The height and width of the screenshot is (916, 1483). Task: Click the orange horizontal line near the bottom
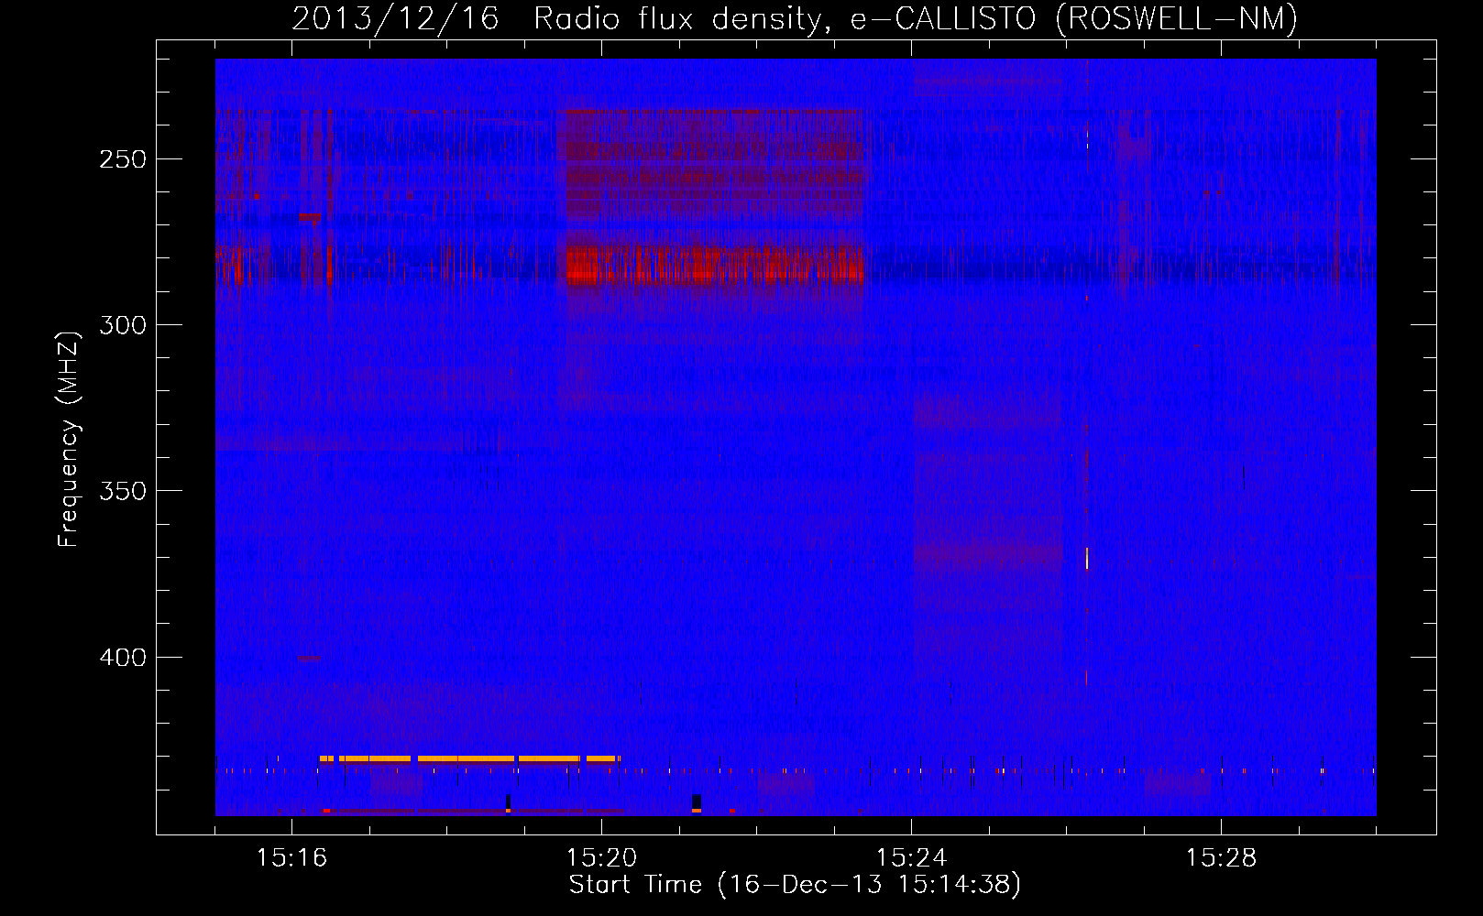469,758
